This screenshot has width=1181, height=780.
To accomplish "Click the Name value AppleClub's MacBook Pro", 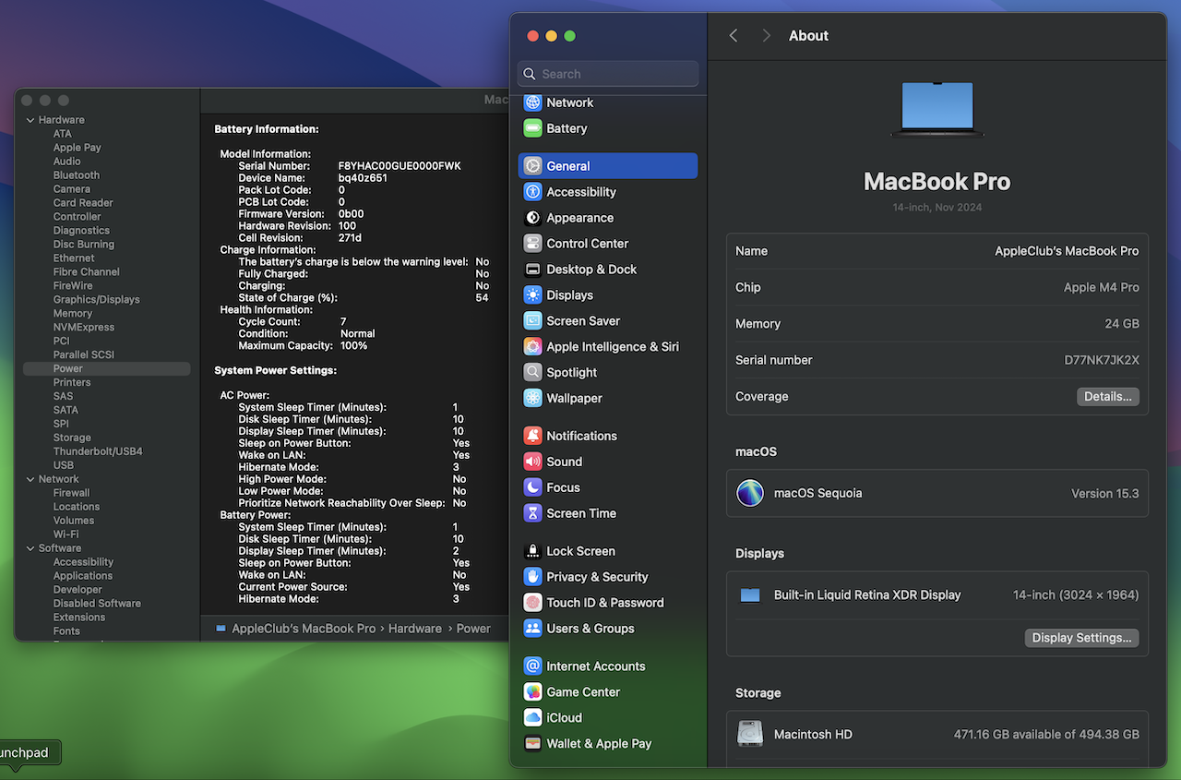I will click(x=1067, y=251).
